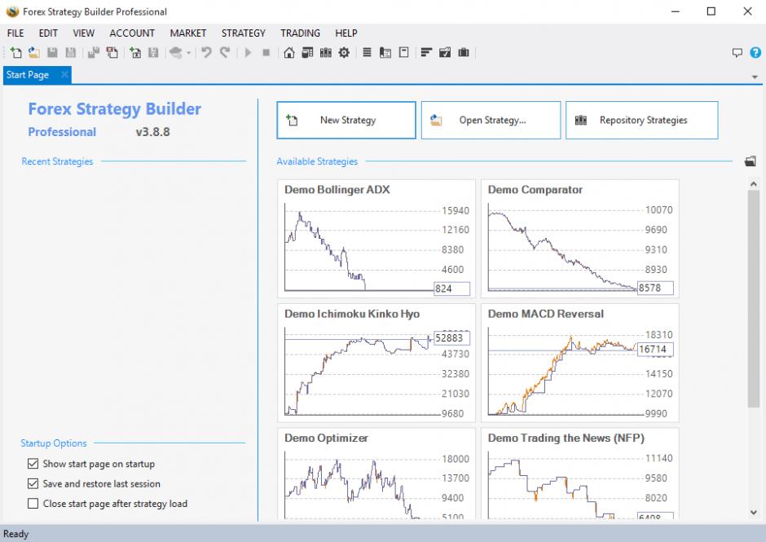Open the VIEW menu
766x542 pixels.
click(84, 33)
